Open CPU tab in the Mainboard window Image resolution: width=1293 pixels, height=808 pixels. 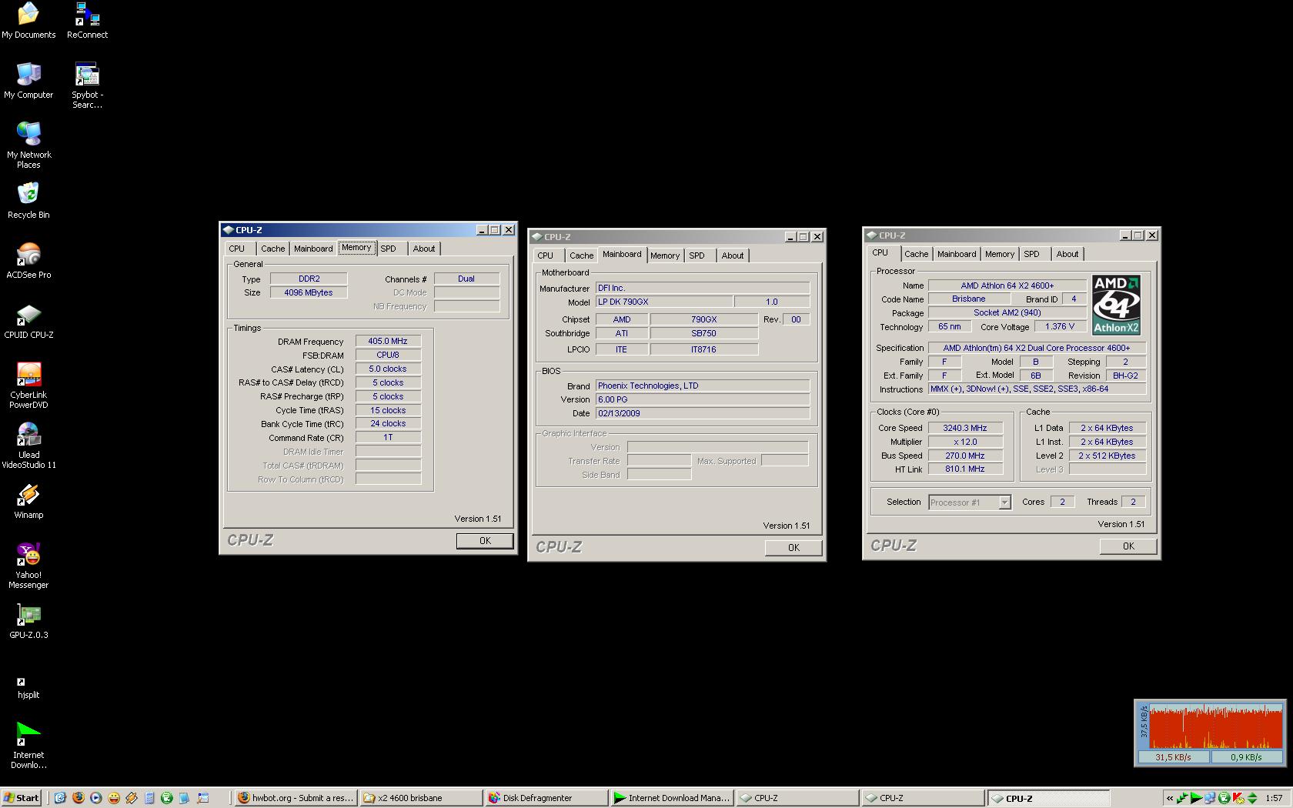546,255
